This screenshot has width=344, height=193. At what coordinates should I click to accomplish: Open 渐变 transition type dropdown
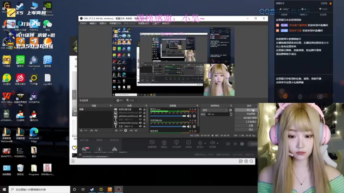[x=215, y=110]
